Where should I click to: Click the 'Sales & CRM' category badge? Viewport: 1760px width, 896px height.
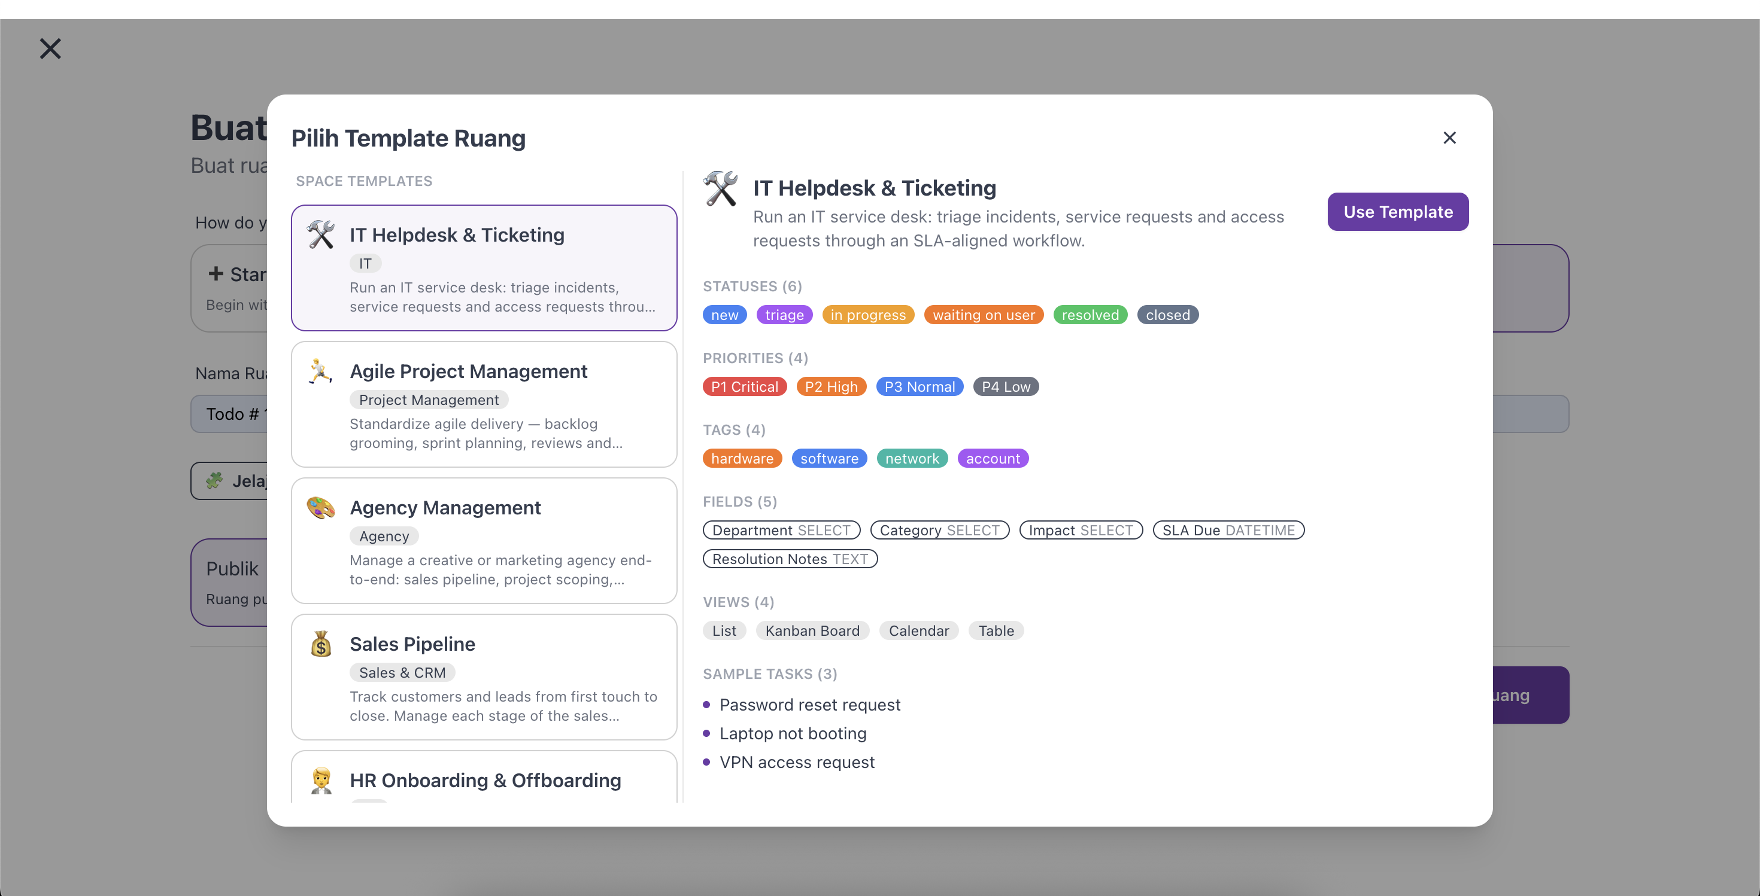(x=402, y=673)
